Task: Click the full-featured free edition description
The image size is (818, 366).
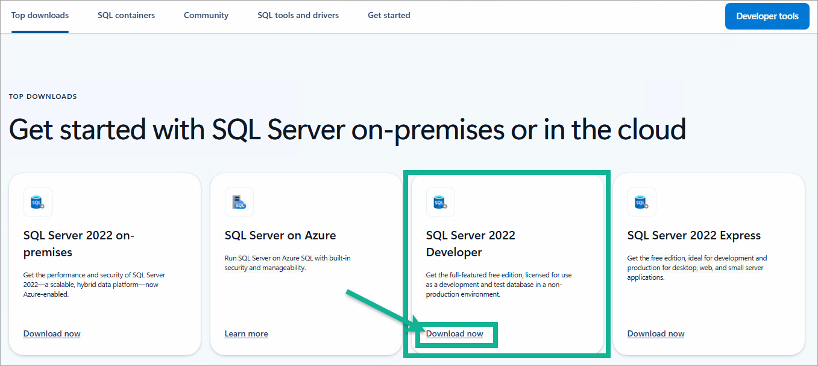Action: [x=499, y=285]
